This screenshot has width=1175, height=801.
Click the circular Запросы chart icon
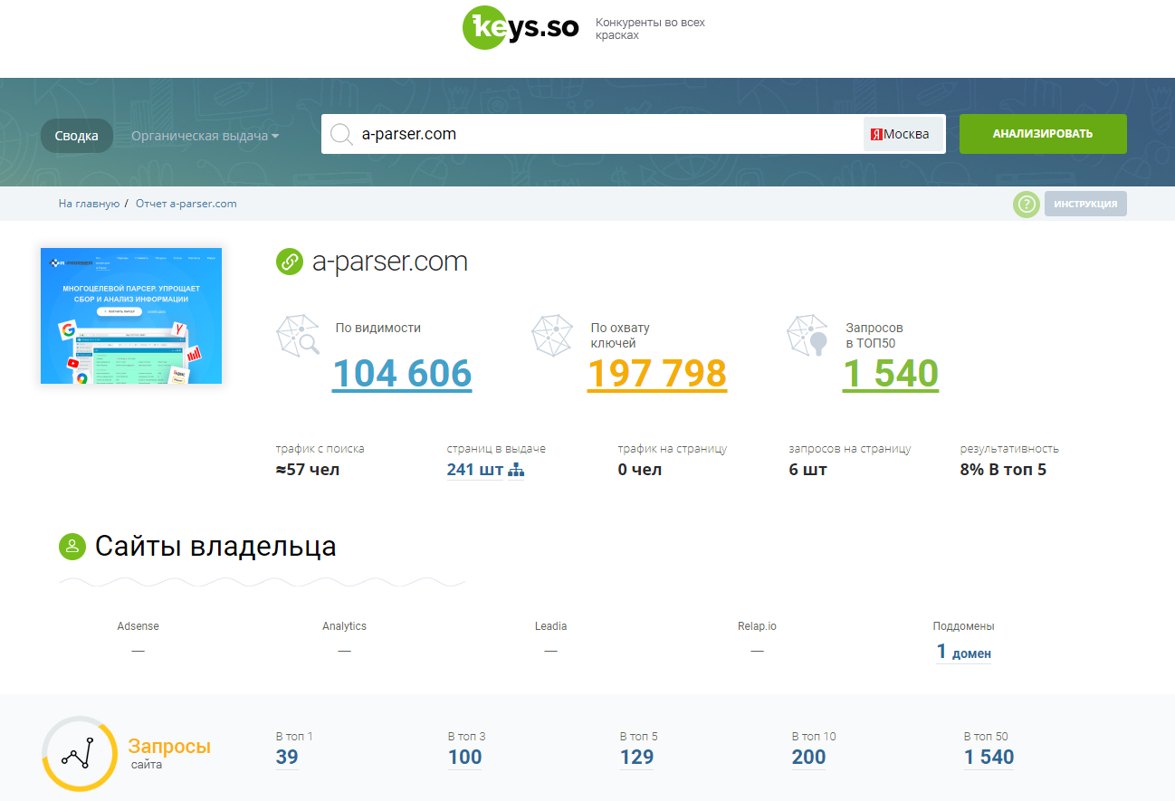80,753
